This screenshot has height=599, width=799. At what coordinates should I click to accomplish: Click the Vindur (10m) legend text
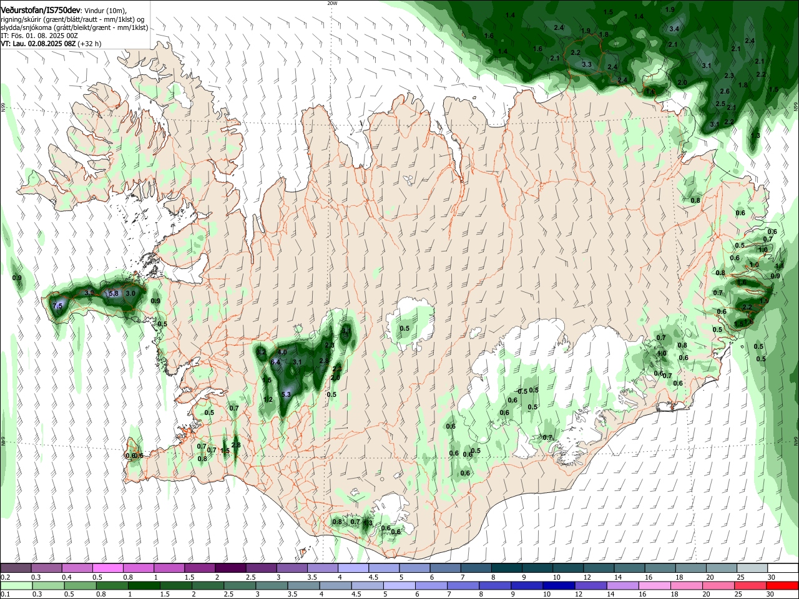105,10
